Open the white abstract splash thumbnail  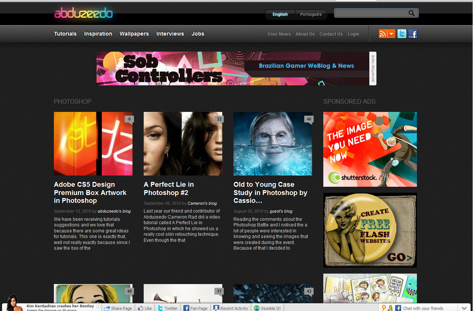[x=183, y=294]
